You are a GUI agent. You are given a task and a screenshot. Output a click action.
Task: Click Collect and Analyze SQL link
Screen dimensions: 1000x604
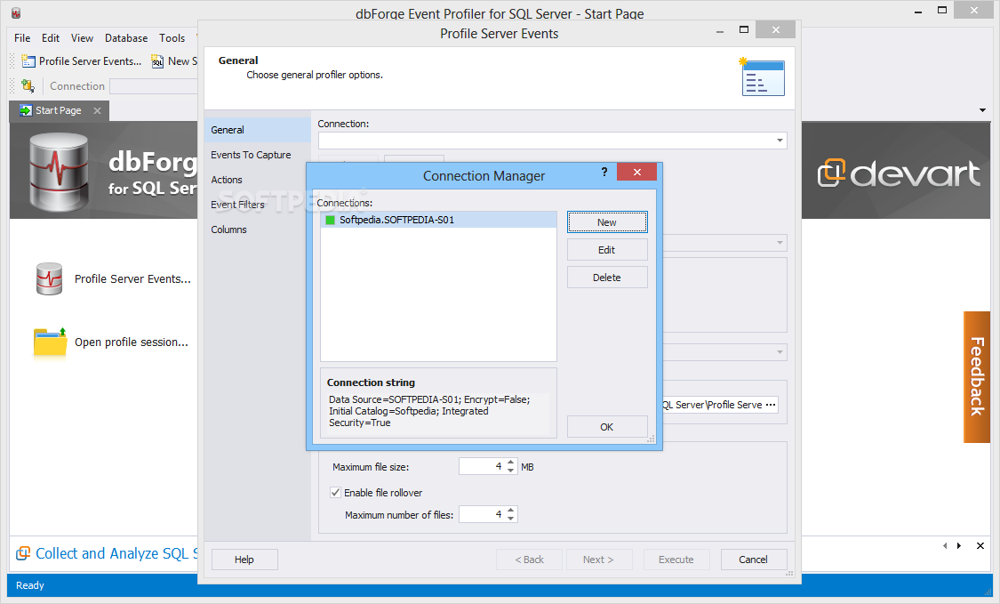(x=116, y=553)
